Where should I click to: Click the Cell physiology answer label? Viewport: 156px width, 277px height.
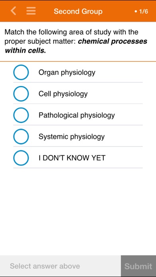(63, 94)
